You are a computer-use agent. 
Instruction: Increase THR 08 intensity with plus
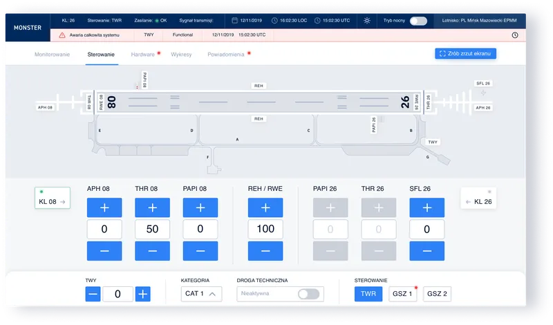152,207
